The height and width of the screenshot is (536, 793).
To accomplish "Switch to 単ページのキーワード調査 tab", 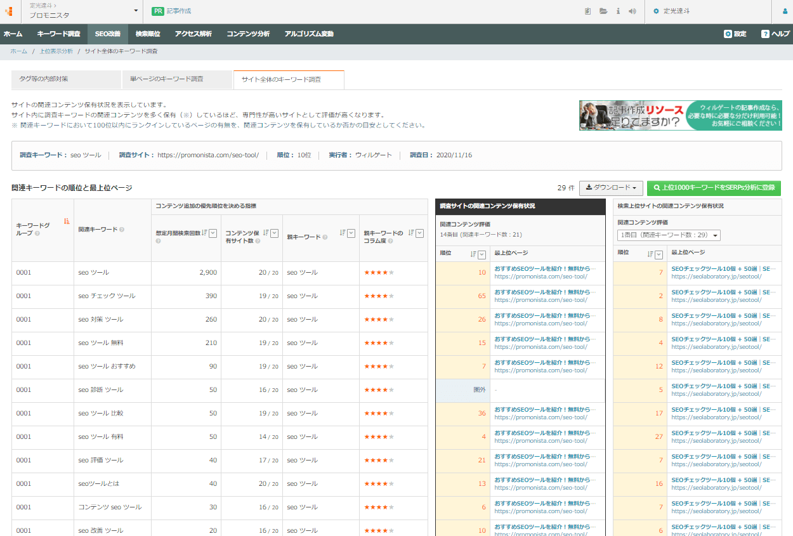I will 177,79.
